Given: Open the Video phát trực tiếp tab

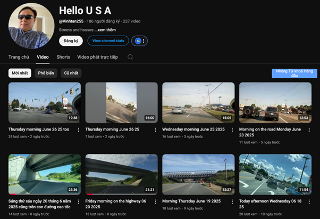Looking at the screenshot, I should pyautogui.click(x=97, y=57).
